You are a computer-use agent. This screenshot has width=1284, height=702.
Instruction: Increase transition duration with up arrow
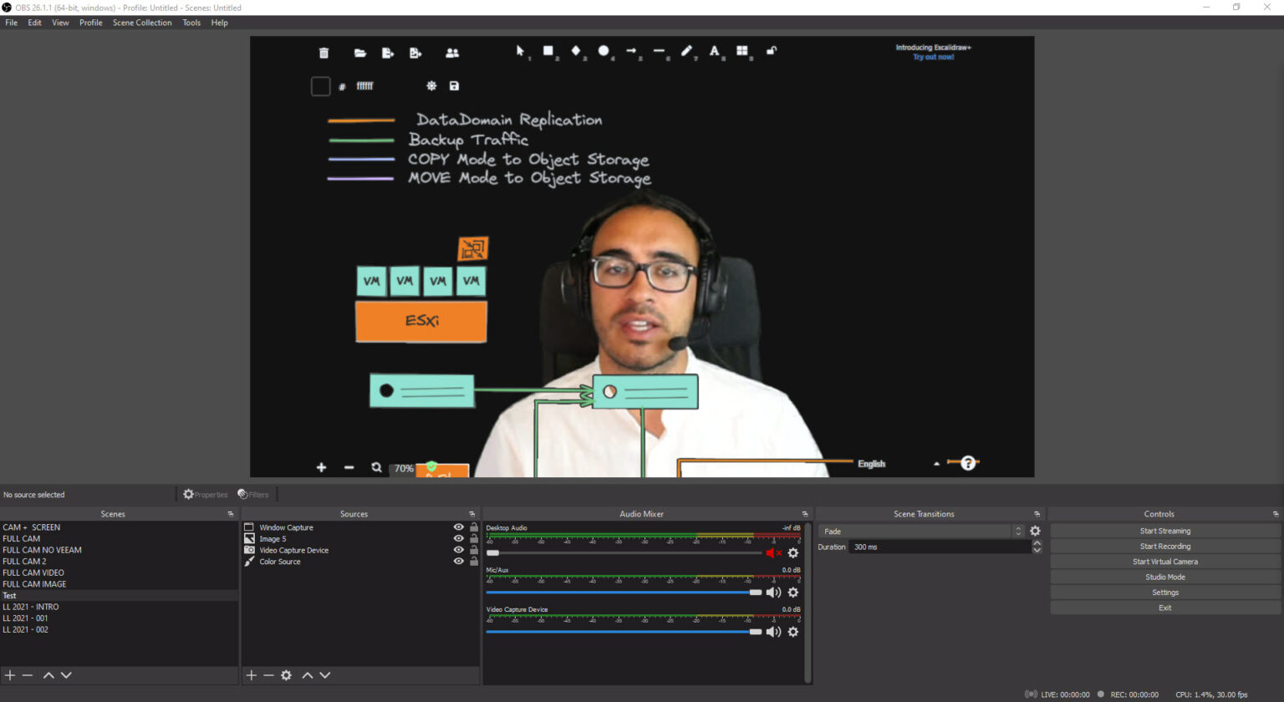[1037, 543]
